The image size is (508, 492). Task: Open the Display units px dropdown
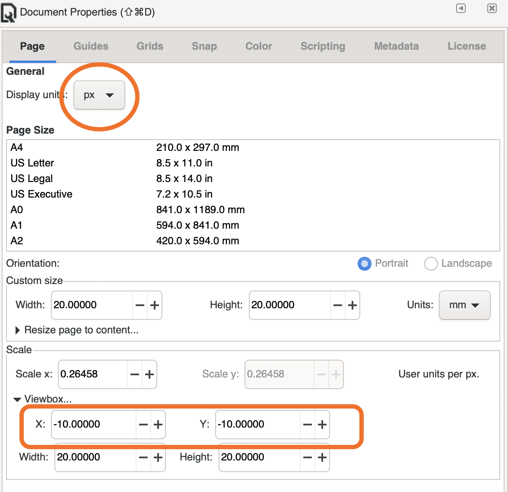coord(99,95)
